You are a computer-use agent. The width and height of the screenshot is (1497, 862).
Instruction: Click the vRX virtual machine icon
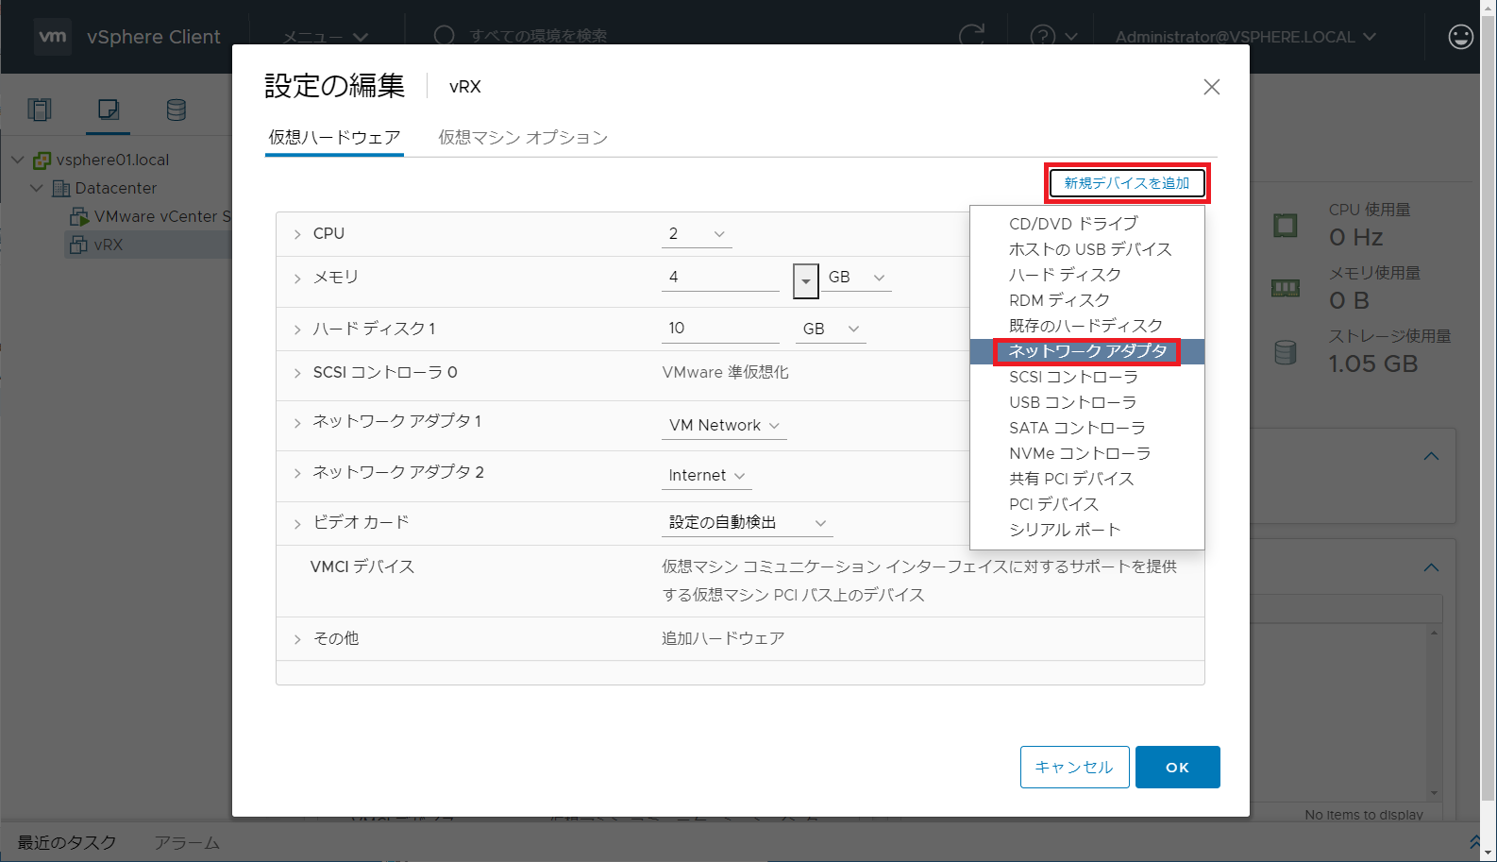click(79, 245)
